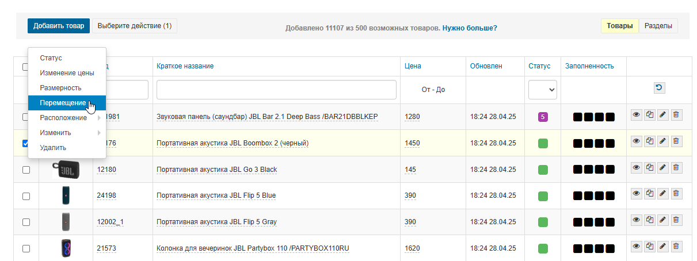This screenshot has width=697, height=261.
Task: Click the Добавить товар button
Action: coord(59,26)
